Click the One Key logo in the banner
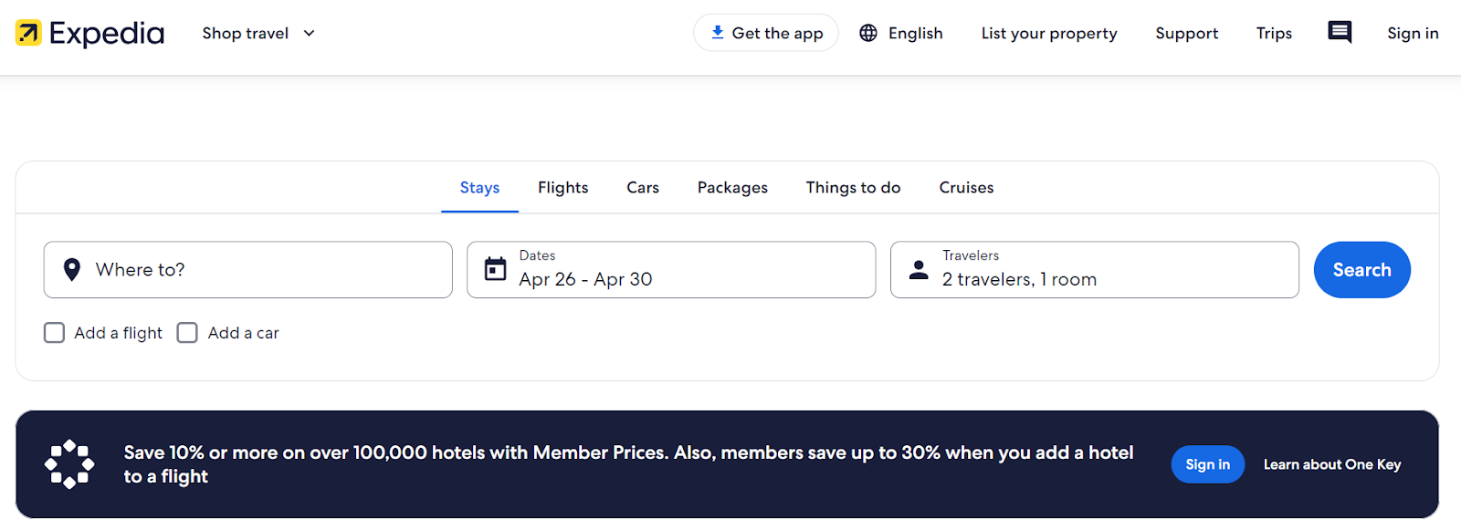The height and width of the screenshot is (530, 1461). click(x=68, y=463)
